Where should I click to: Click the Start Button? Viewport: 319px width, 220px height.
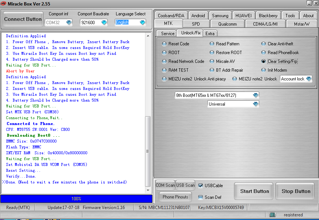[x=254, y=191]
